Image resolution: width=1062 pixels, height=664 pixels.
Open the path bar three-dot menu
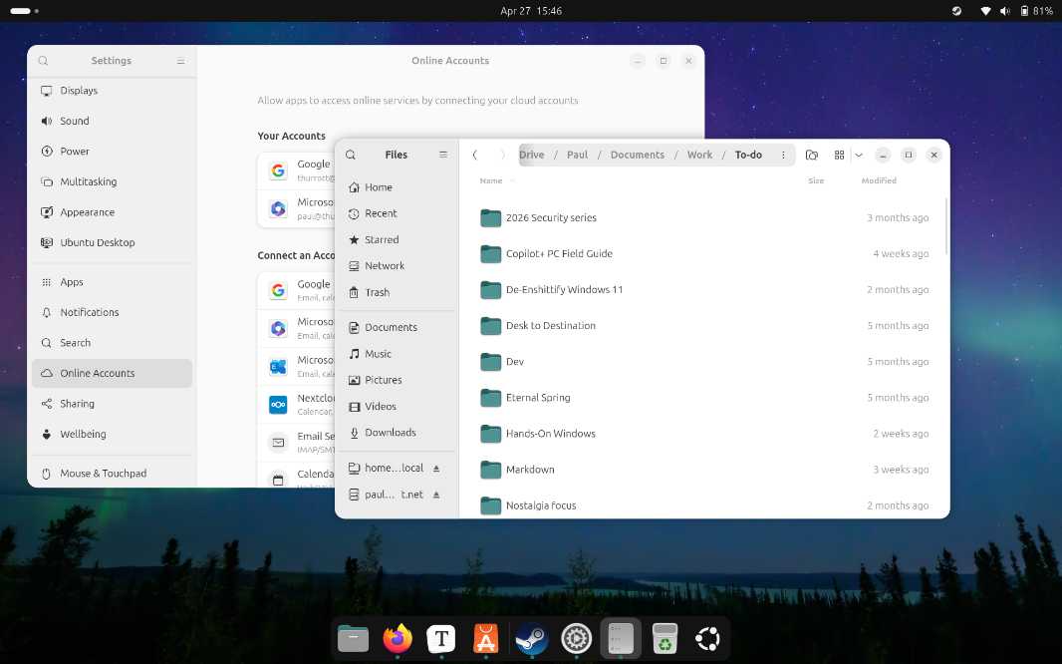pyautogui.click(x=783, y=155)
